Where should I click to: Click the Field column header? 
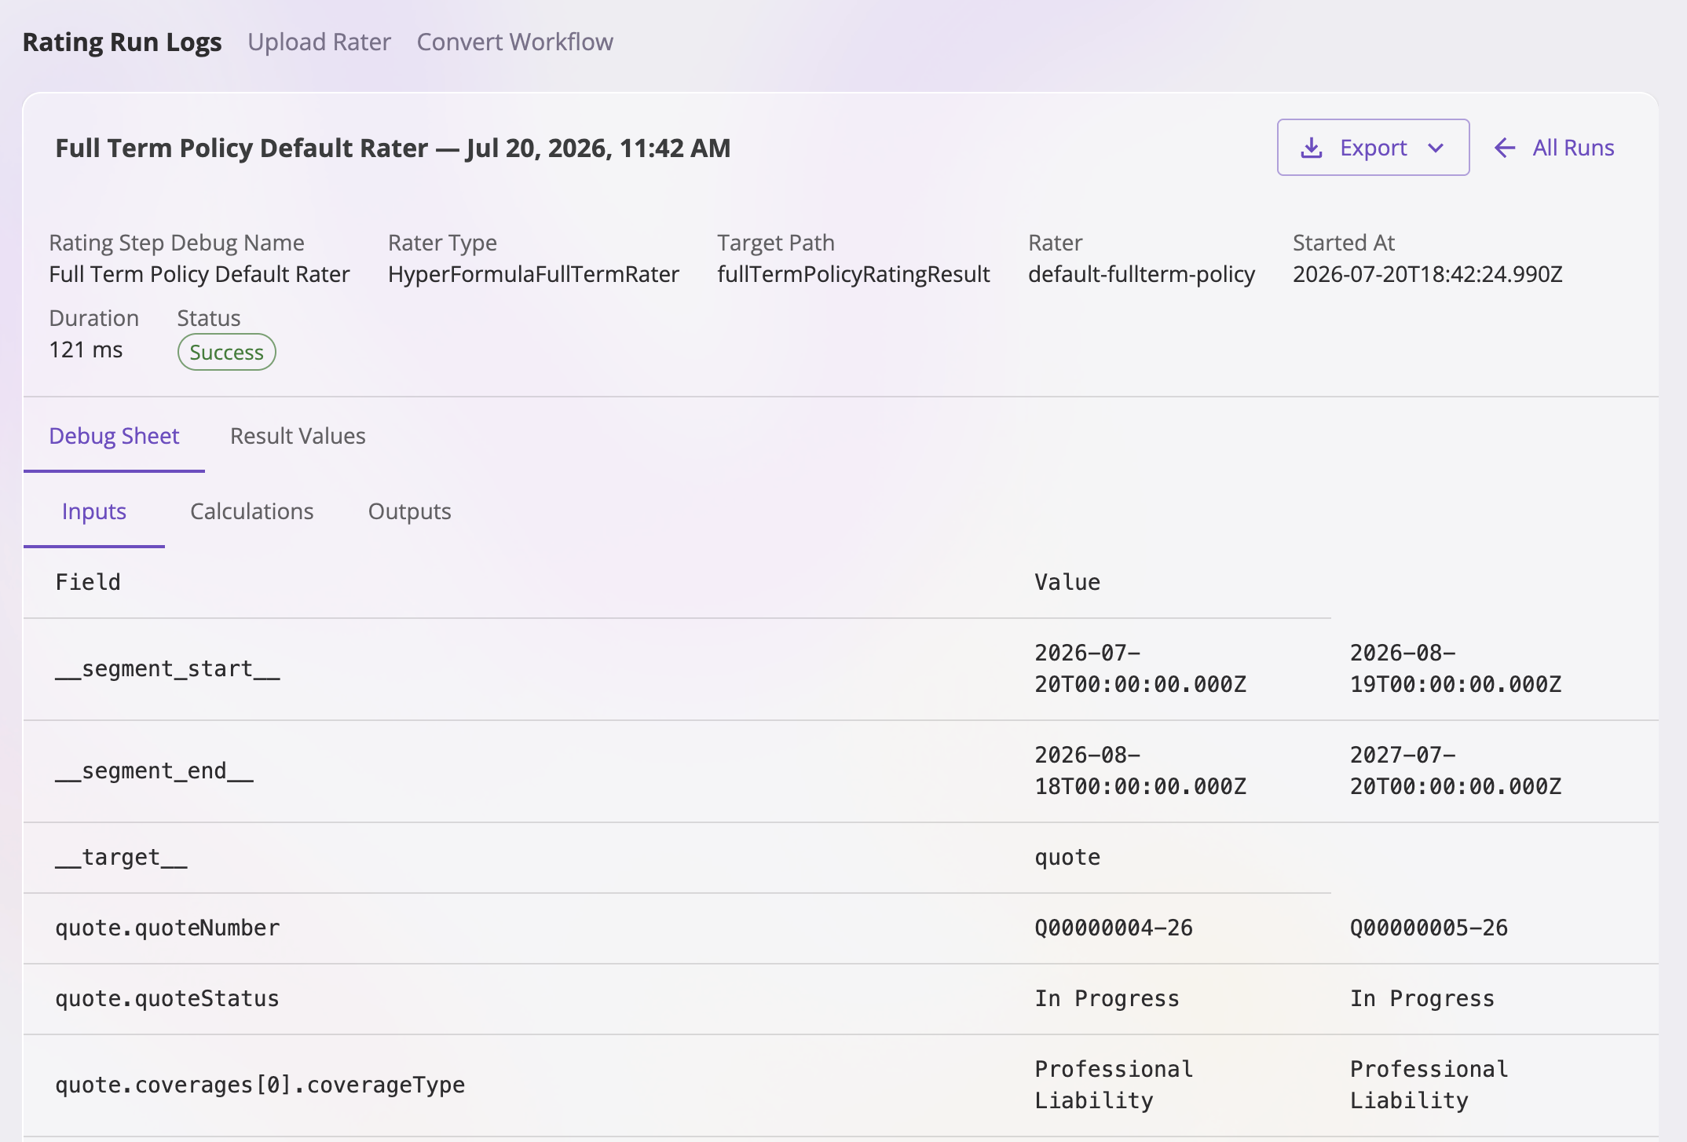pos(88,582)
